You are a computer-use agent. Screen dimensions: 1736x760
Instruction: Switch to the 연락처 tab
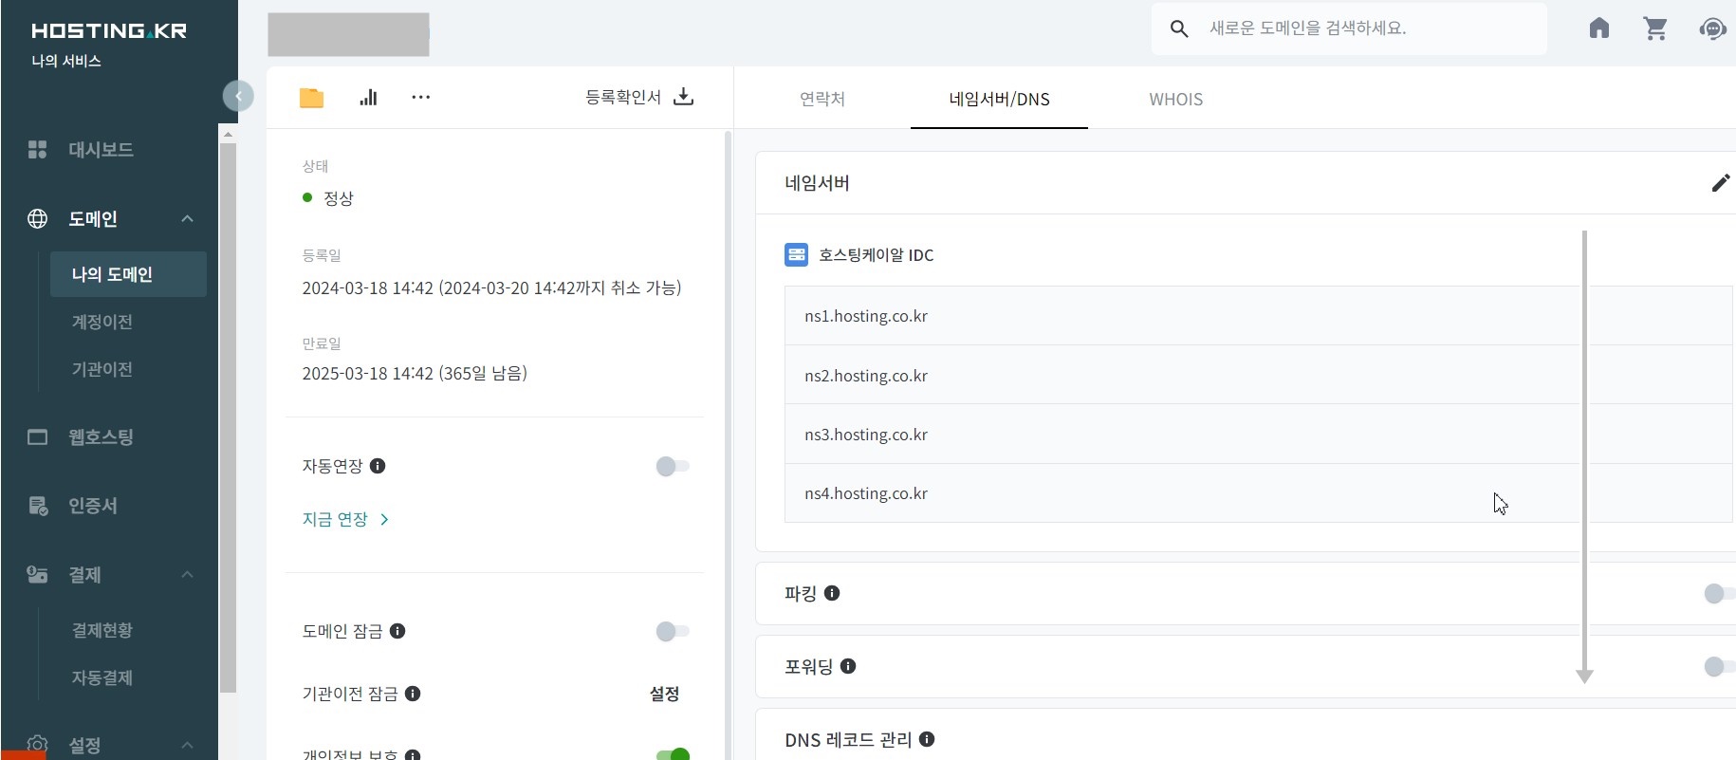pos(822,99)
